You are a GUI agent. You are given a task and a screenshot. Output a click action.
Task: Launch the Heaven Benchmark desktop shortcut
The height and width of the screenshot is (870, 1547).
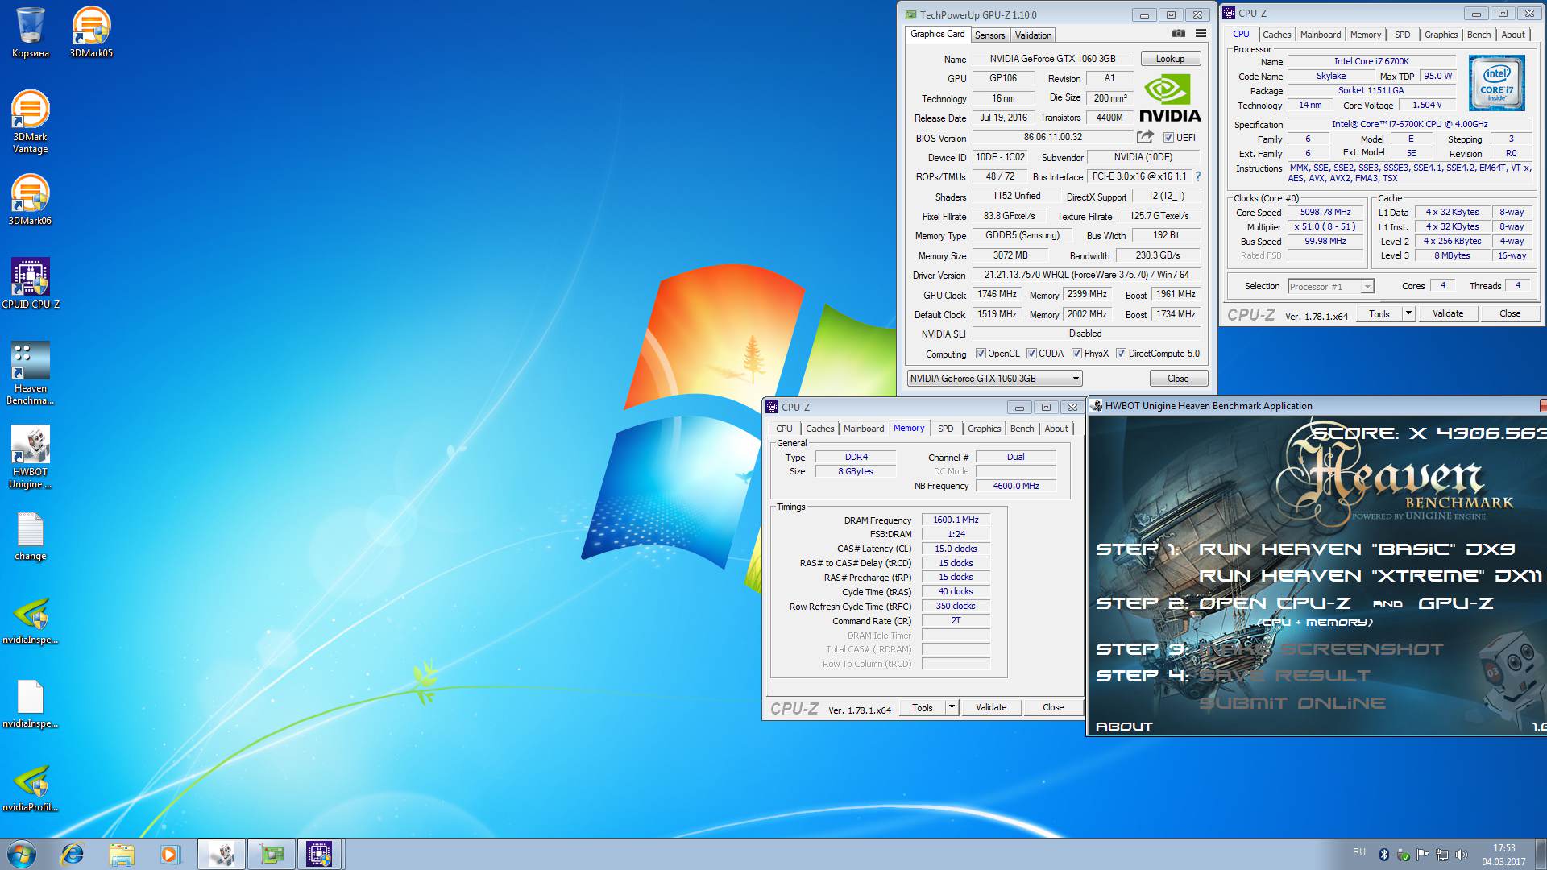point(31,373)
